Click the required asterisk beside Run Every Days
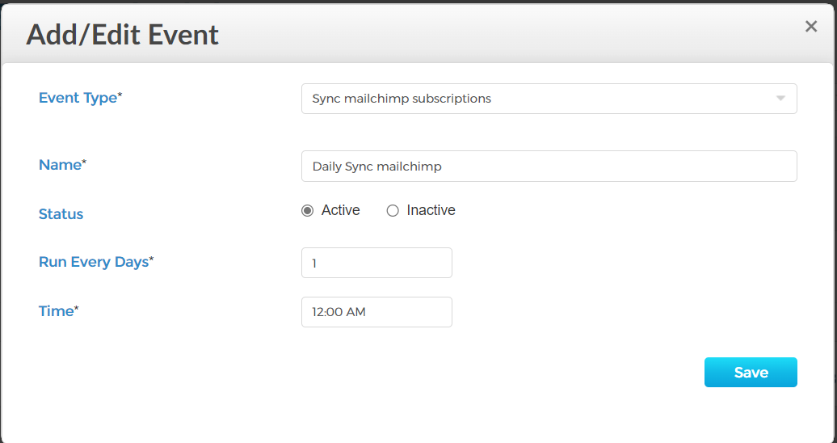Screen dimensions: 837x443 coord(152,260)
